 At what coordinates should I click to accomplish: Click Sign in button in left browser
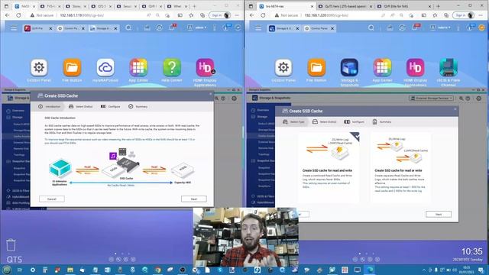pyautogui.click(x=220, y=15)
